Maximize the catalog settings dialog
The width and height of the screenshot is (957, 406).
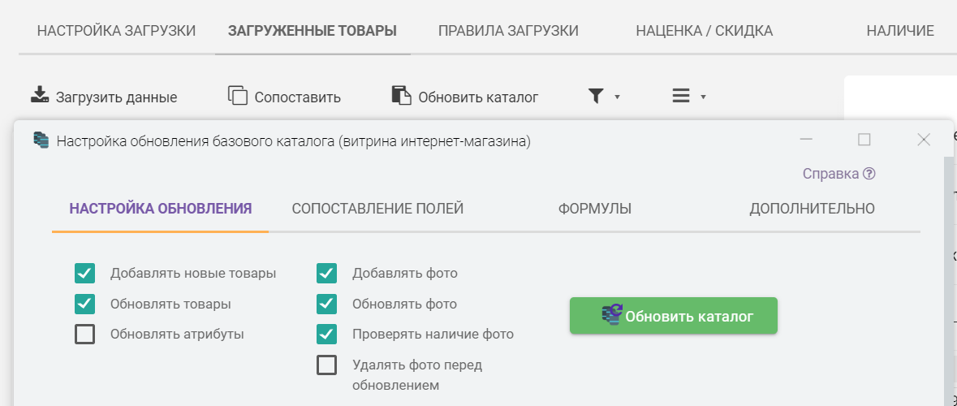click(864, 140)
